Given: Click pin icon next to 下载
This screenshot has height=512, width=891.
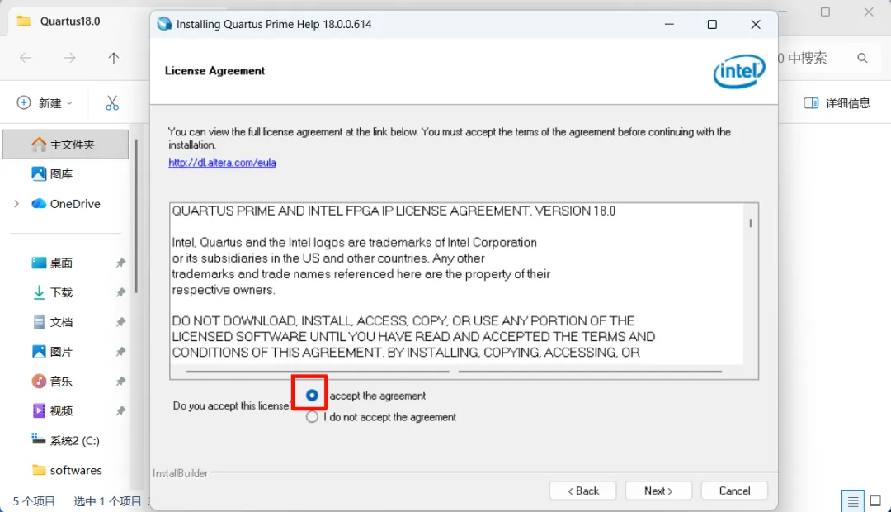Looking at the screenshot, I should coord(120,292).
